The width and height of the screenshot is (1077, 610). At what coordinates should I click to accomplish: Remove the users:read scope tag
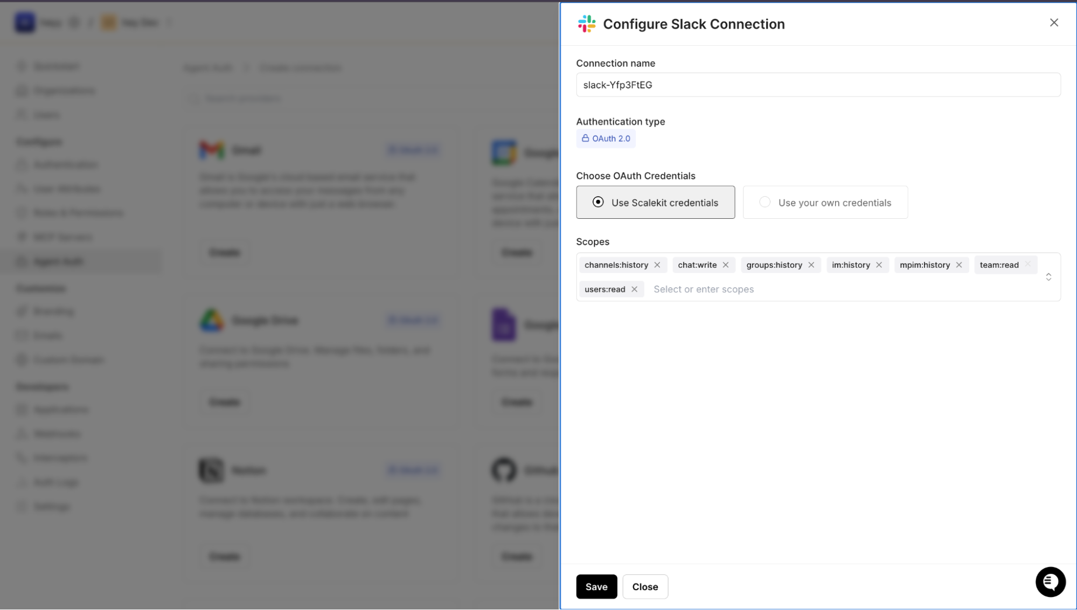click(x=635, y=289)
